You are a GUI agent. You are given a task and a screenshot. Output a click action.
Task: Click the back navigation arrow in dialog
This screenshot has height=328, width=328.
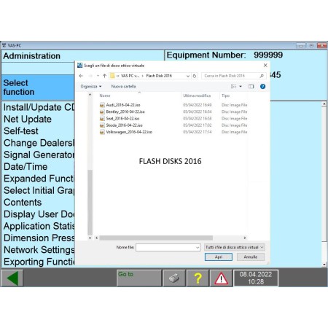[x=81, y=76]
